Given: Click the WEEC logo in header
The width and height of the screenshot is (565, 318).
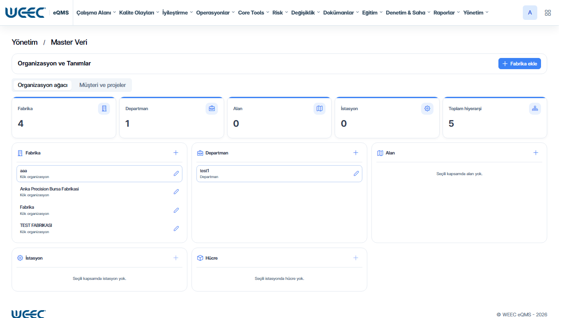Looking at the screenshot, I should [x=25, y=12].
